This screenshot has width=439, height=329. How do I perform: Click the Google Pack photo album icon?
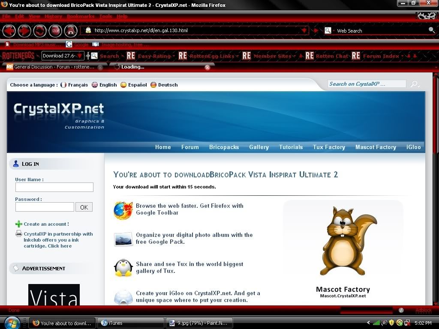point(123,239)
